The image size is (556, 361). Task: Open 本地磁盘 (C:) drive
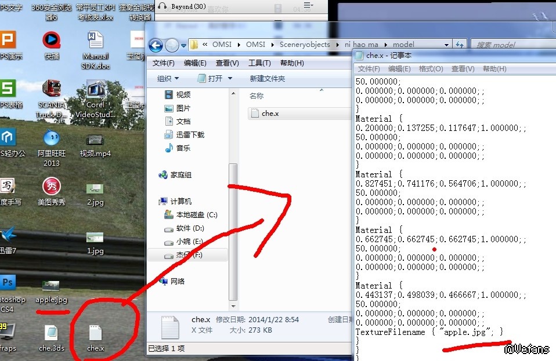point(191,215)
